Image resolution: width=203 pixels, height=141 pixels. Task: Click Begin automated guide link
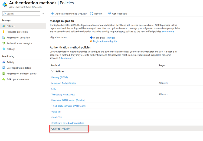[105, 41]
